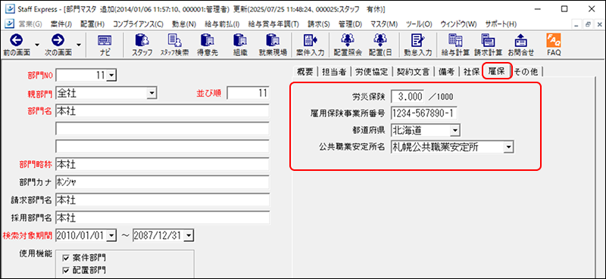
Task: Switch to the 備考 tab
Action: [x=446, y=71]
